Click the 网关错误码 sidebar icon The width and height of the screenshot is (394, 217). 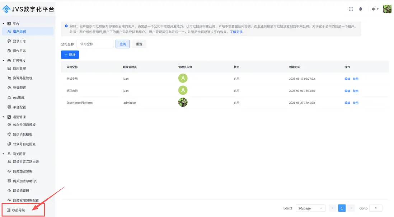[x=9, y=190]
